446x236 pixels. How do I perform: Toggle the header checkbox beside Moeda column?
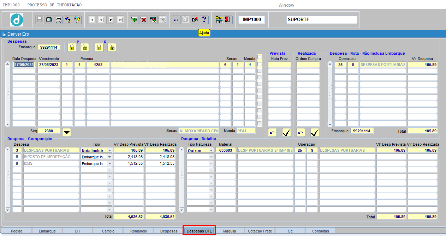(260, 57)
